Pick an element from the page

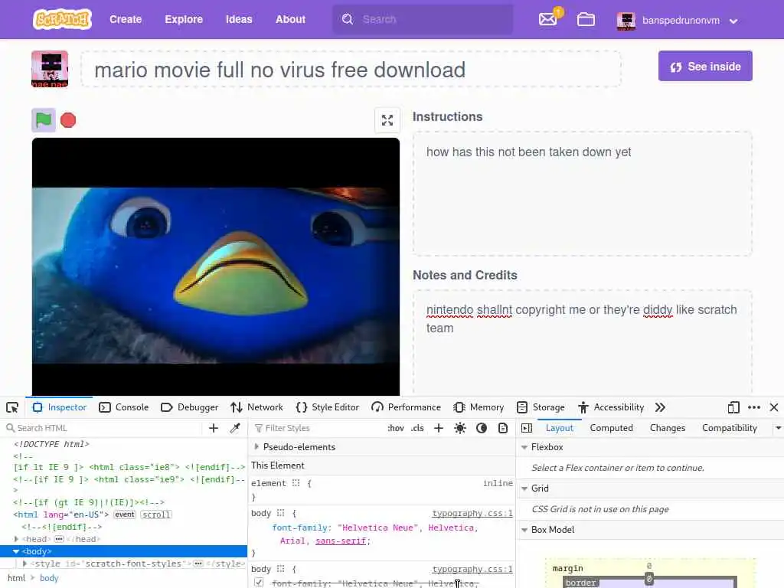pos(12,407)
